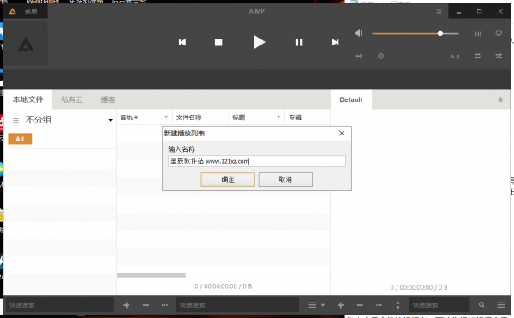Image resolution: width=514 pixels, height=318 pixels.
Task: Close the 新建播放列表 dialog
Action: point(342,133)
